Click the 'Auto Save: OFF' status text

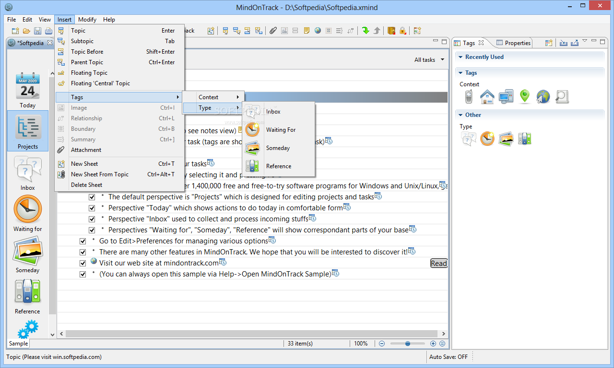click(449, 357)
